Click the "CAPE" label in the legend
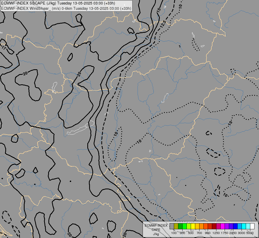This screenshot has height=238, width=259. click(156, 230)
